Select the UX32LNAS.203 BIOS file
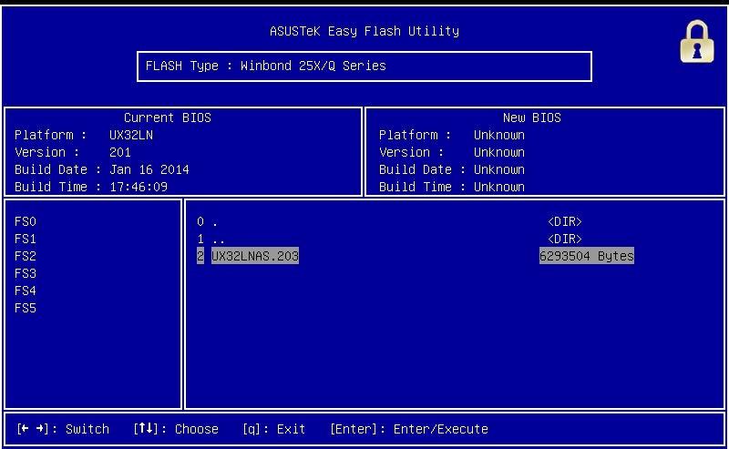 [x=255, y=256]
